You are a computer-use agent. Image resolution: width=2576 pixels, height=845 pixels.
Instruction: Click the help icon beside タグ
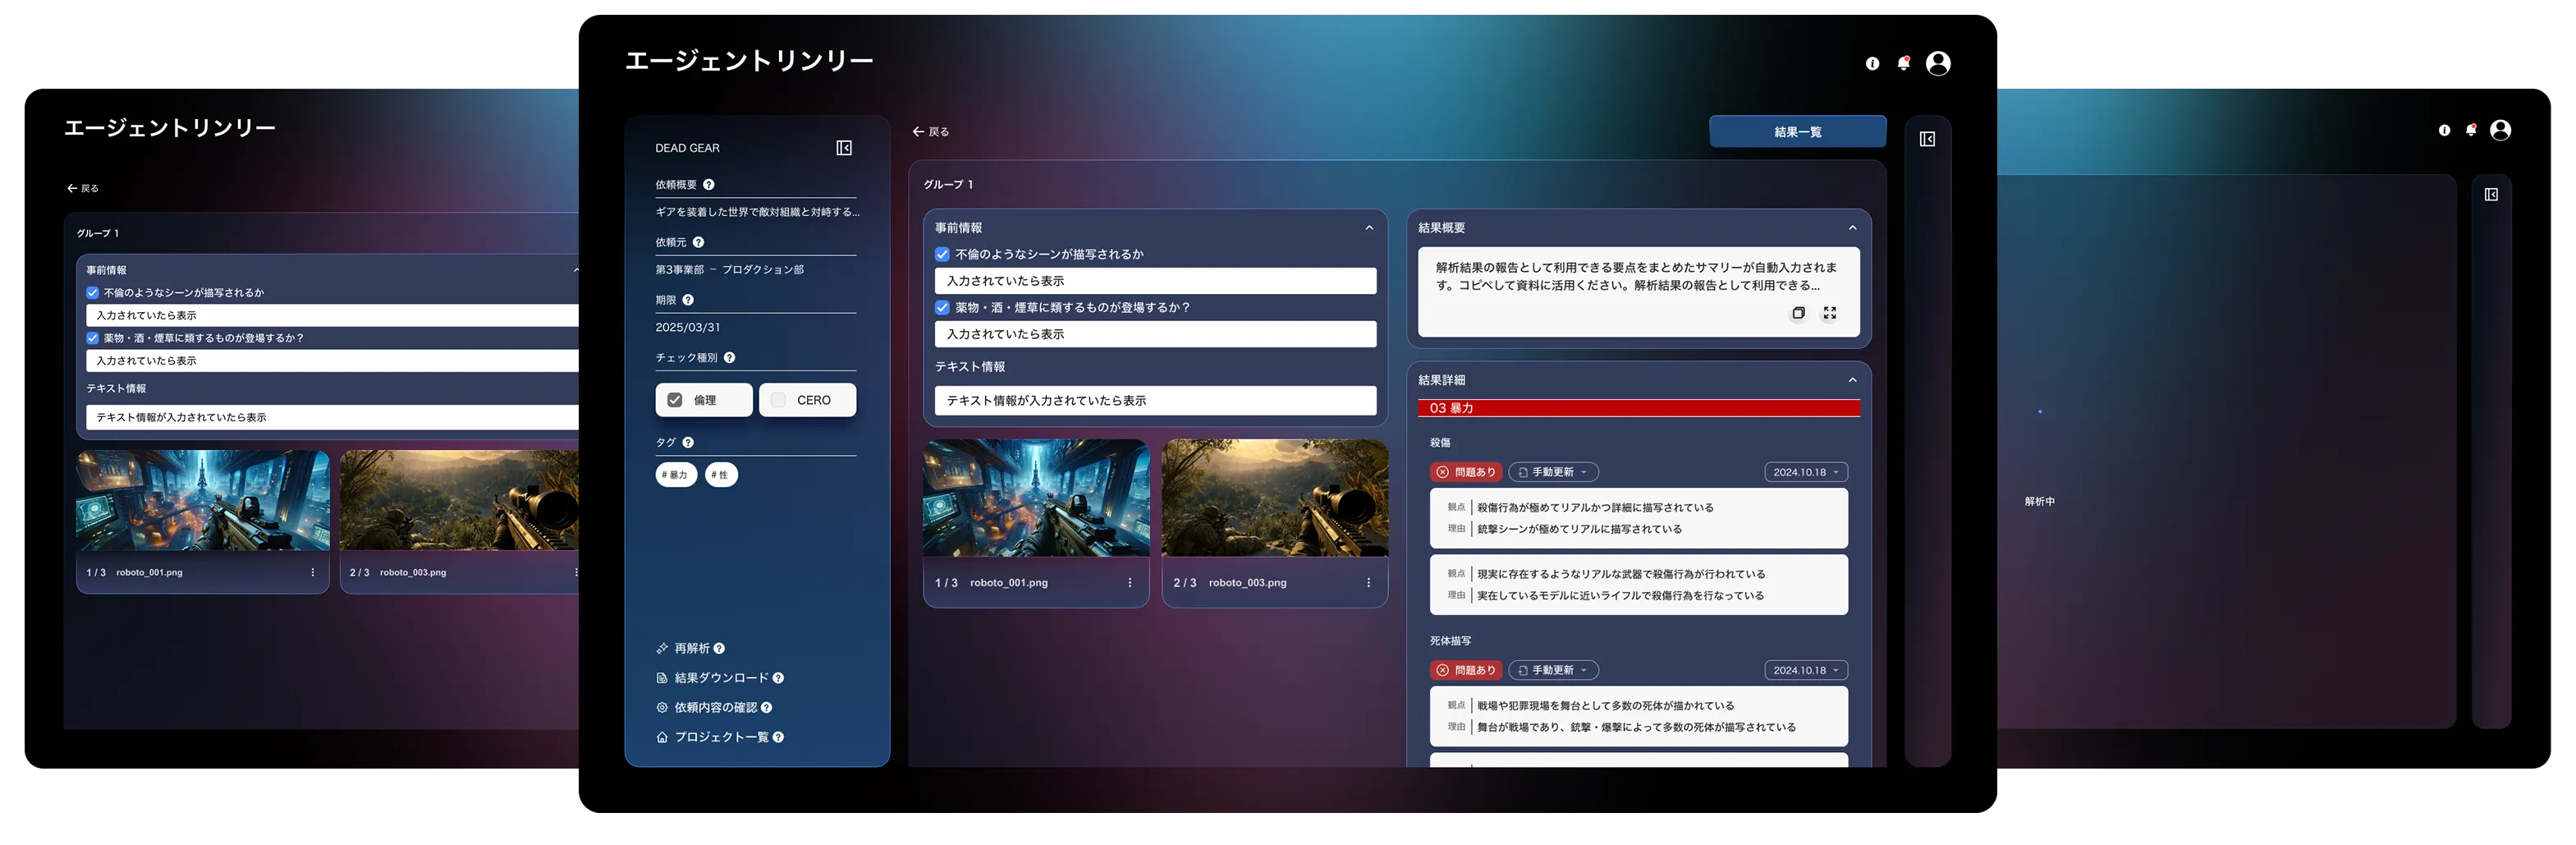point(688,443)
